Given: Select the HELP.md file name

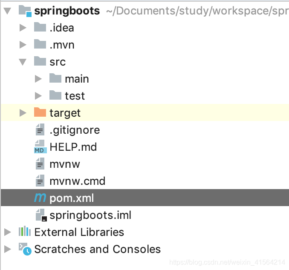Looking at the screenshot, I should pos(73,147).
